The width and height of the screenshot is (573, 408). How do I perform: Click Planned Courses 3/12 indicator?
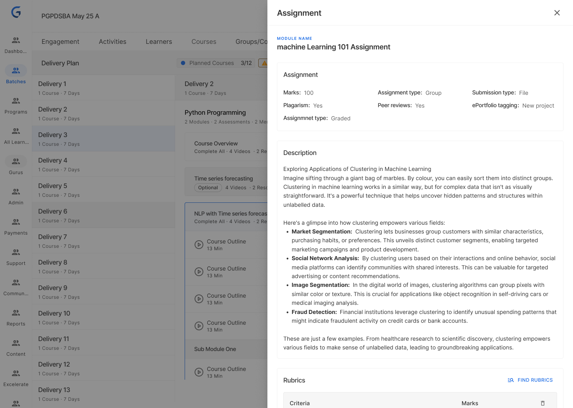tap(216, 63)
